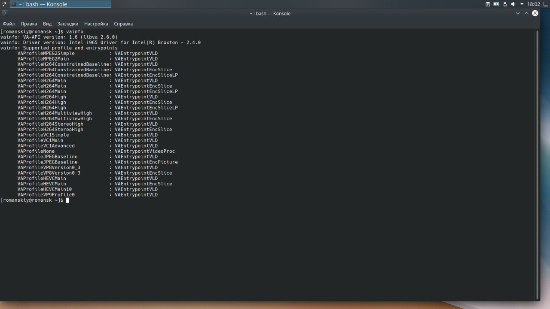Click the VAProfileNone row
Viewport: 550px width, 309px height.
tap(96, 151)
